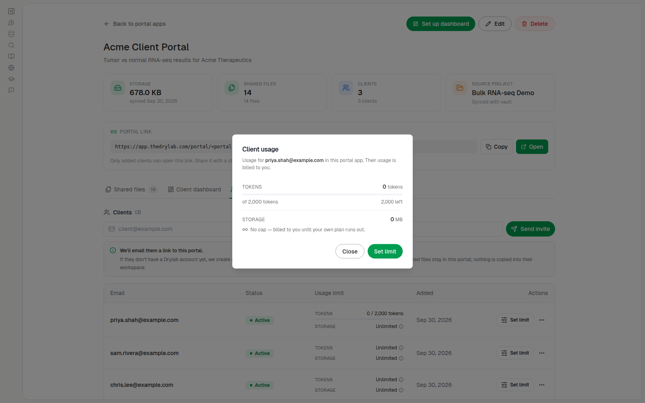
Task: Open the graduation cap icon in sidebar
Action: pos(11,79)
